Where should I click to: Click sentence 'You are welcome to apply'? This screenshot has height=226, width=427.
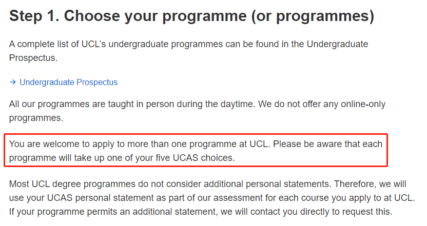point(140,144)
